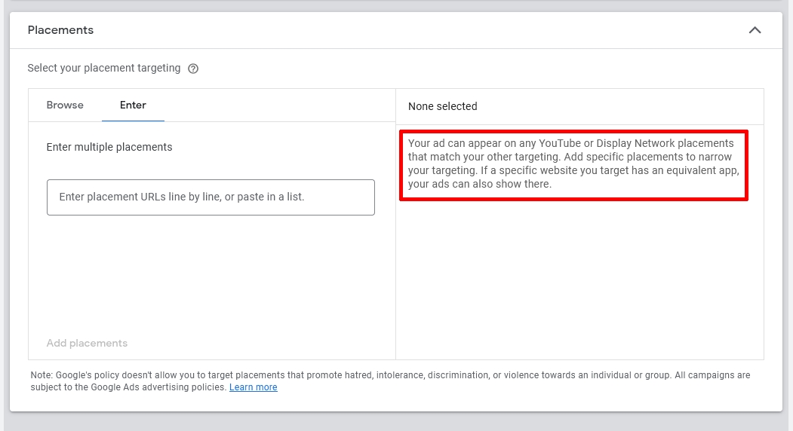The height and width of the screenshot is (431, 793).
Task: Select the Enter tab
Action: (x=133, y=105)
